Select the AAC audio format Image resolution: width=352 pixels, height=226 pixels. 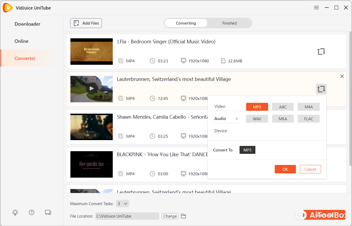point(283,107)
